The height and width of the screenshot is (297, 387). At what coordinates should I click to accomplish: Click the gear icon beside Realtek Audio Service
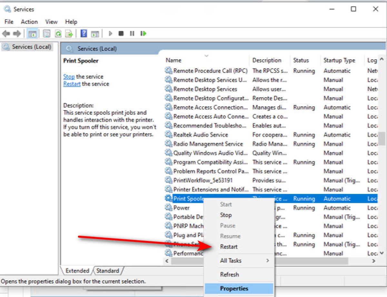coord(168,135)
